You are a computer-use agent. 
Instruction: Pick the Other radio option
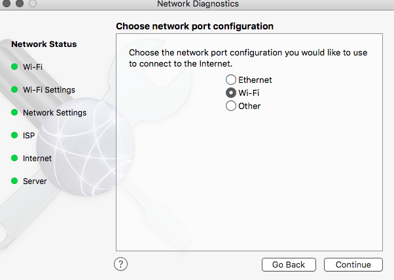(231, 106)
